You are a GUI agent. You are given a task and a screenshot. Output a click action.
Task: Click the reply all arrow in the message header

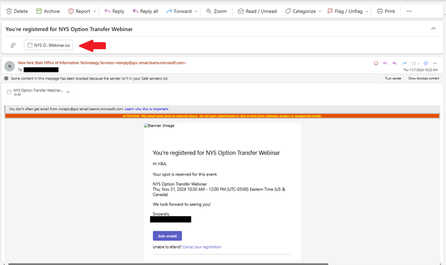pyautogui.click(x=394, y=63)
